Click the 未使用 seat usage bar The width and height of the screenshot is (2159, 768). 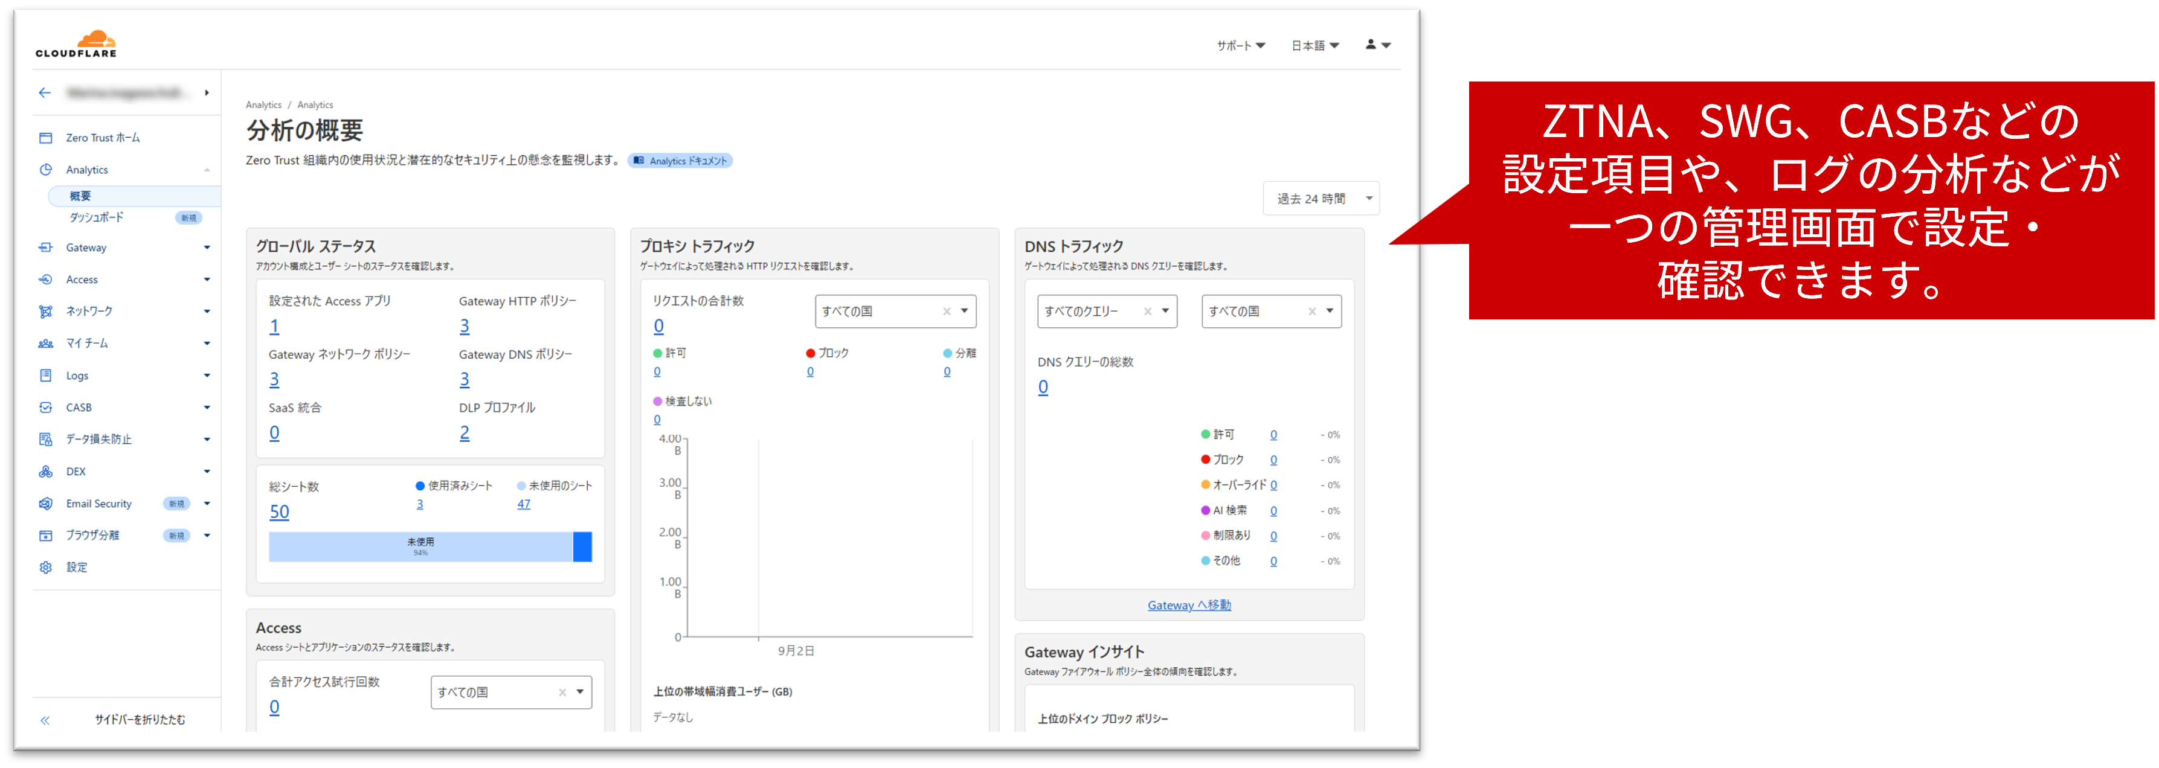420,547
